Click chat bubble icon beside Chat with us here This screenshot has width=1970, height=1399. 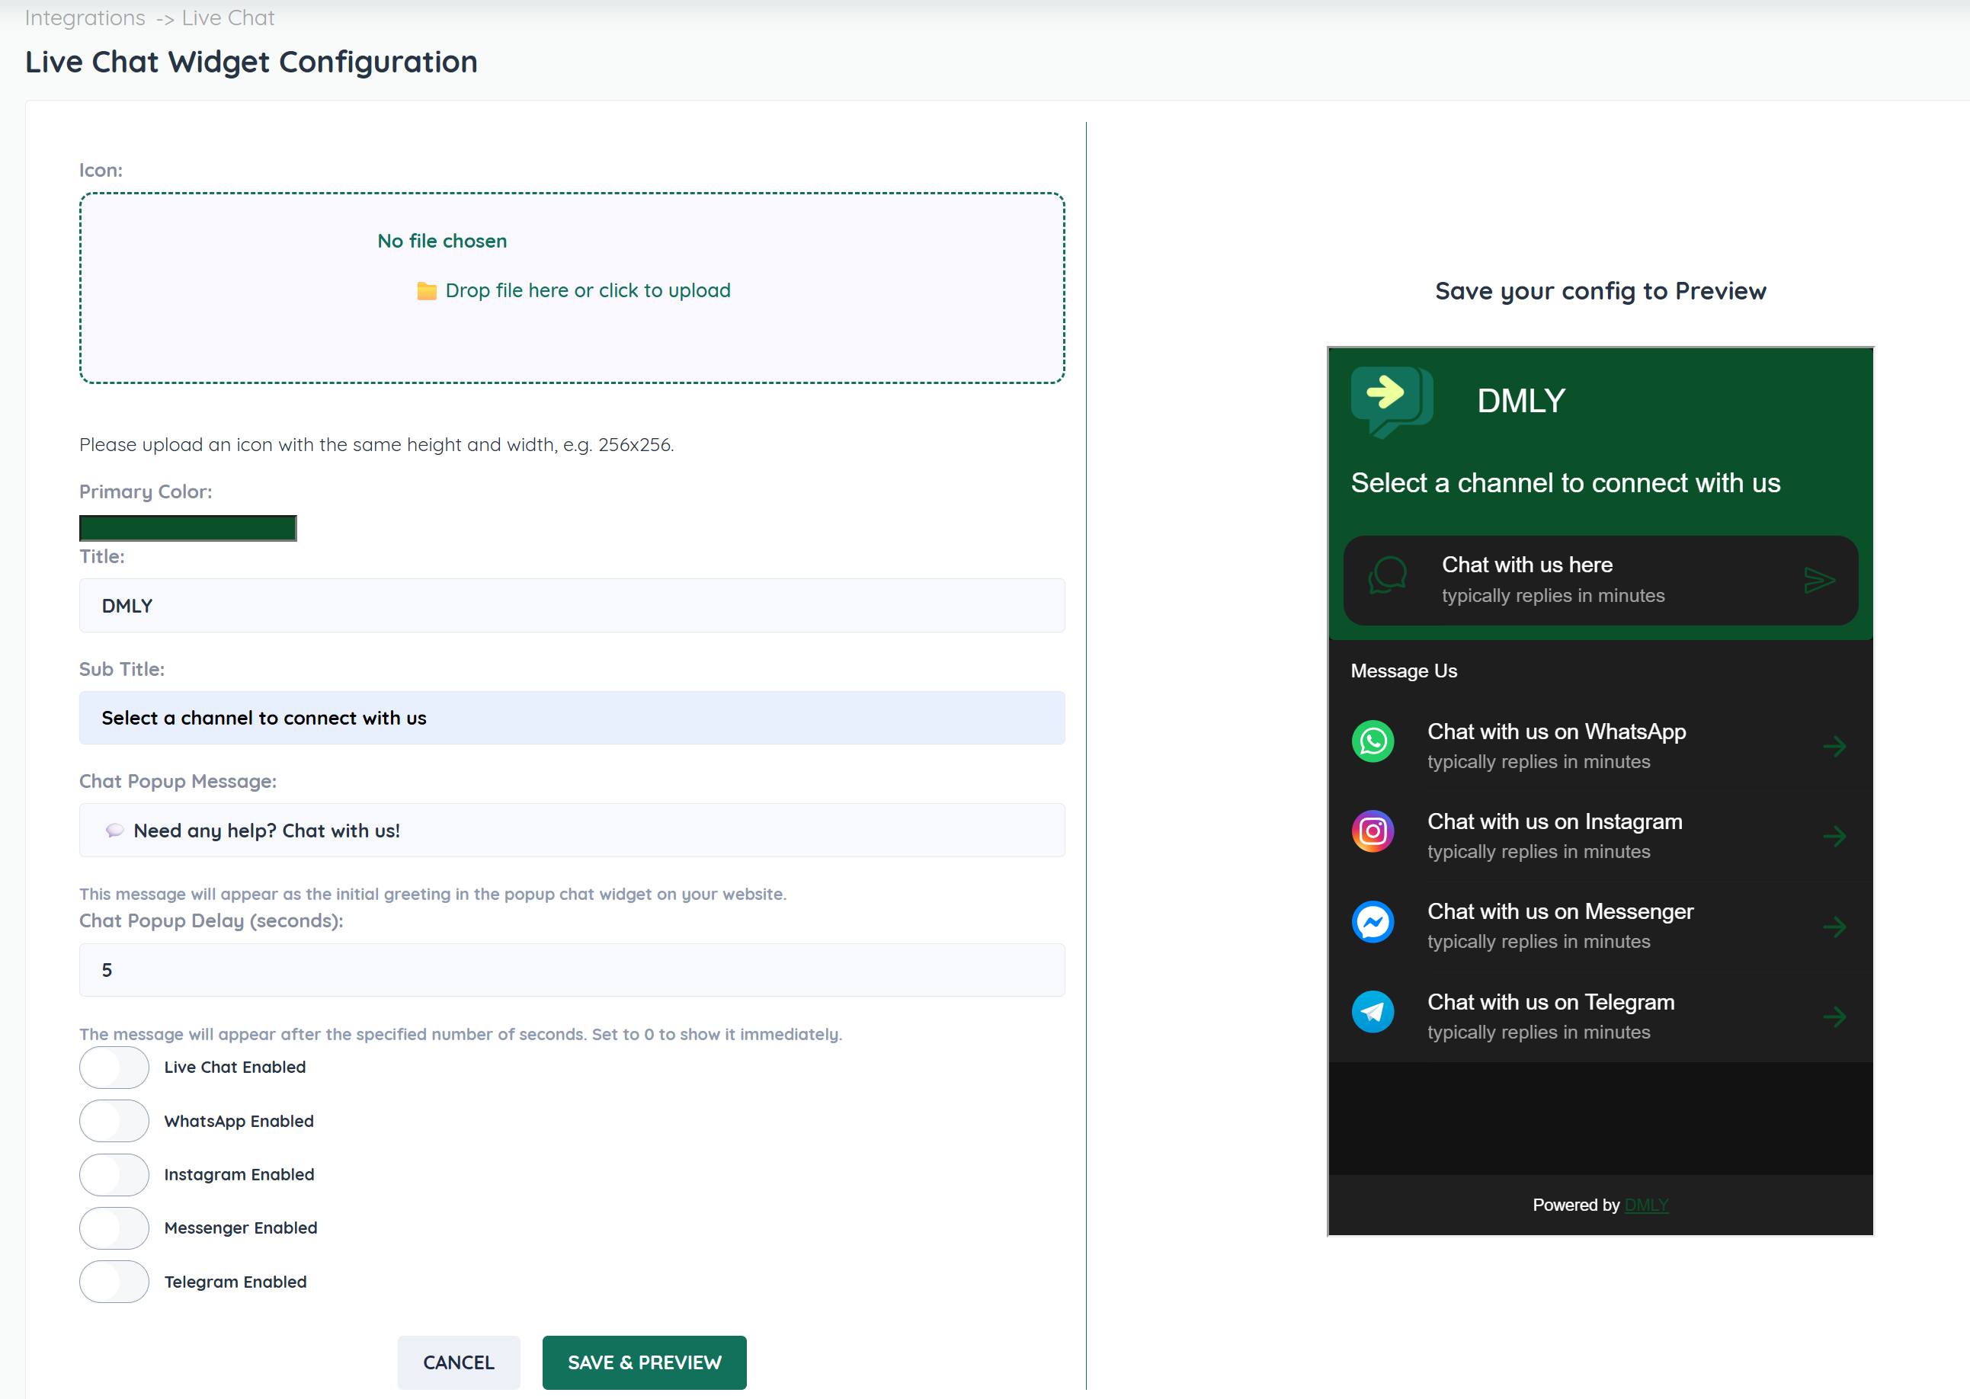tap(1388, 575)
